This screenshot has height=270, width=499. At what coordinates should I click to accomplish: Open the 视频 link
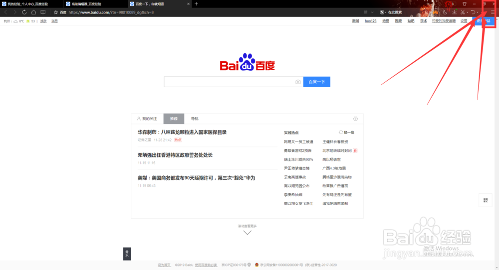point(398,21)
